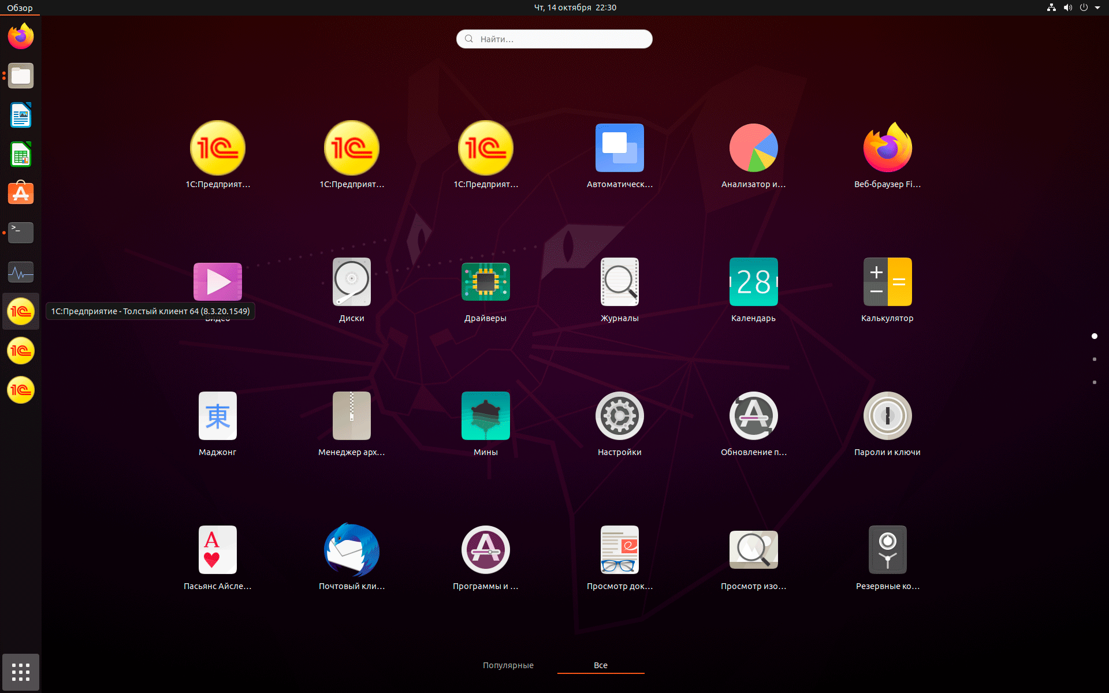The image size is (1109, 693).
Task: Open the Thunderbird mail client icon
Action: (x=351, y=550)
